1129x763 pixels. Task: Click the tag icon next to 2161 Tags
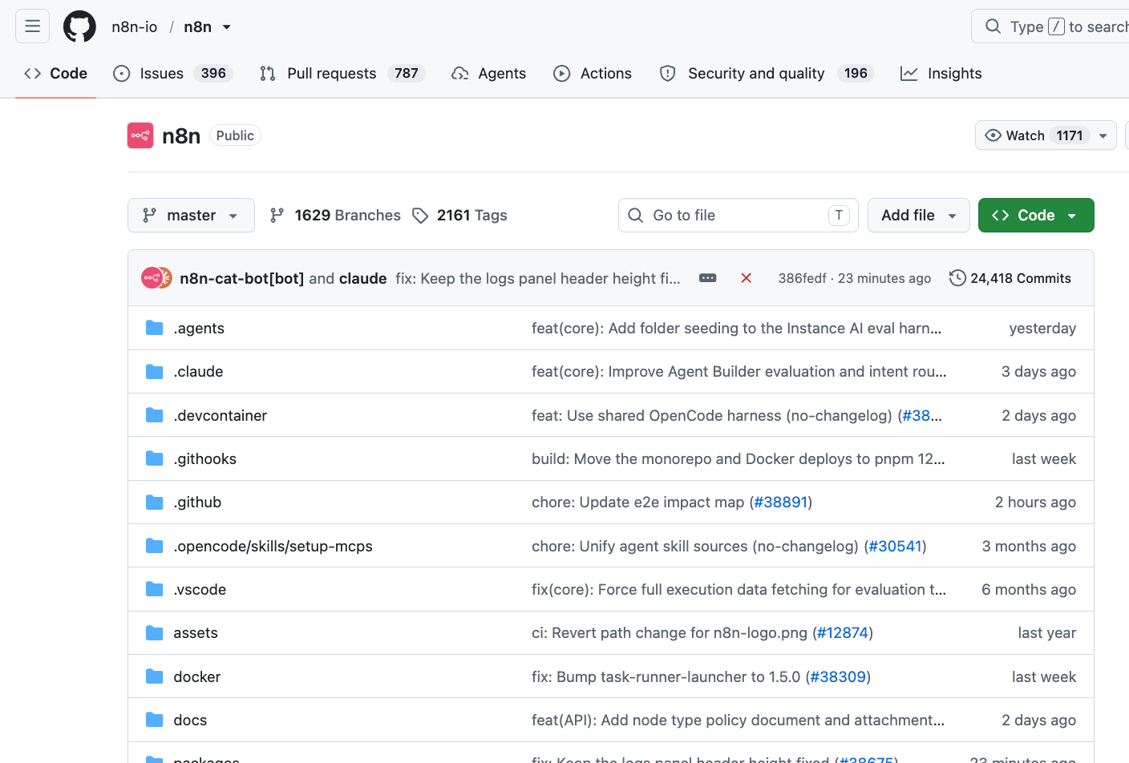pos(420,216)
